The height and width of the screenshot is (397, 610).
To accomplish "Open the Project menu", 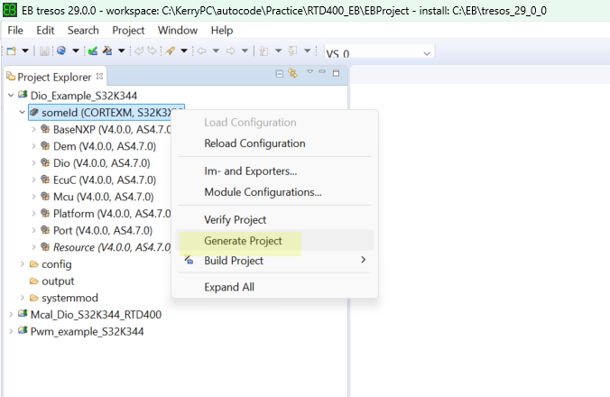I will pos(128,31).
